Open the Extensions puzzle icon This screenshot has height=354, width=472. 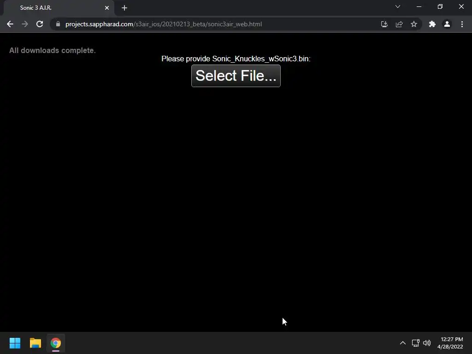(x=432, y=24)
